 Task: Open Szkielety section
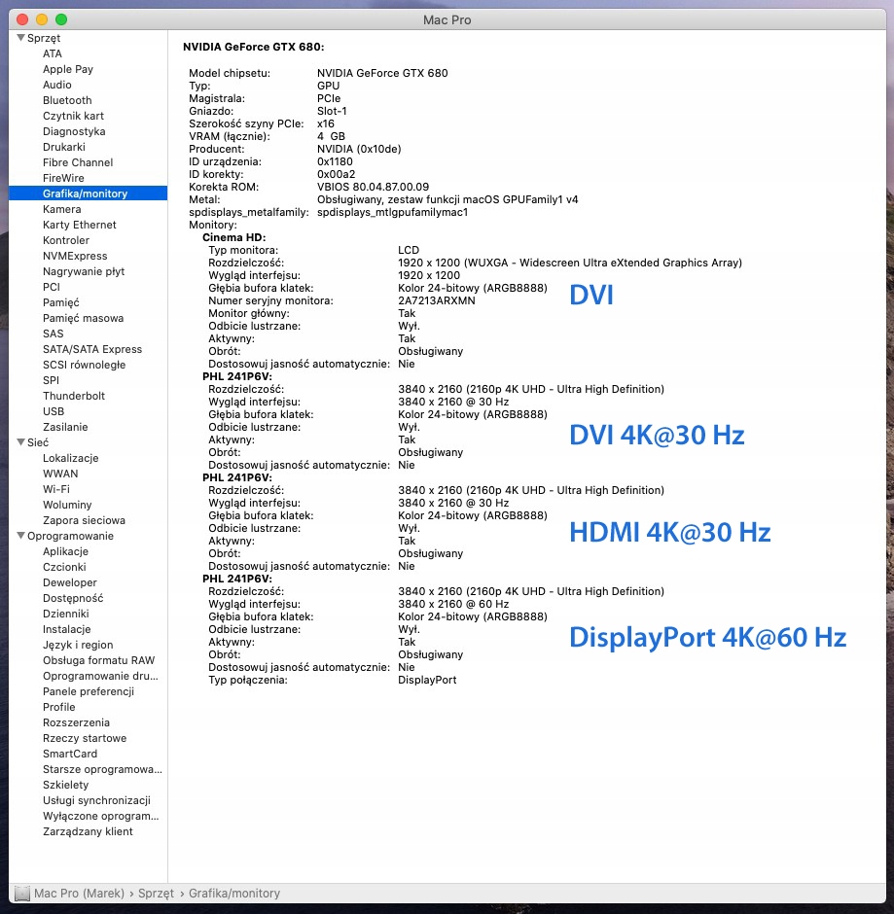click(x=65, y=785)
